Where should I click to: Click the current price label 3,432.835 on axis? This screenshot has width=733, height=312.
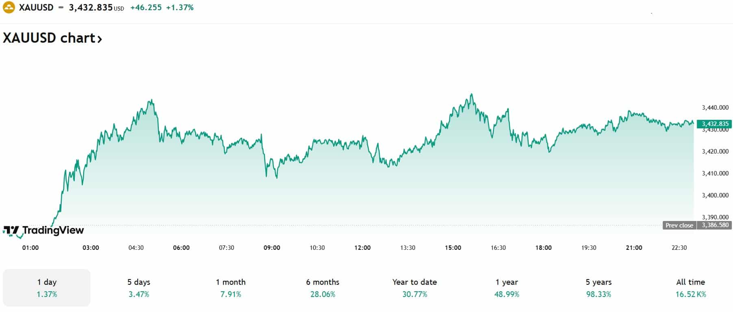click(714, 124)
